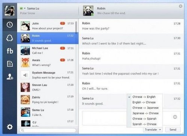This screenshot has height=136, width=187.
Task: Open Awais 'What's wrong?' chat
Action: tap(47, 63)
